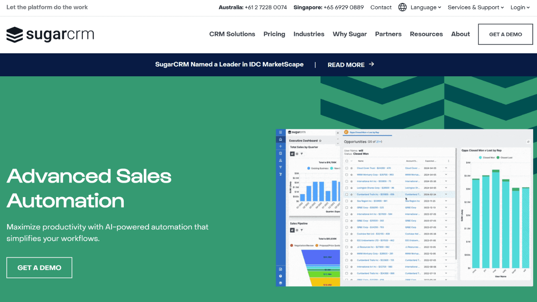This screenshot has width=537, height=302.
Task: Click the filter icon under Total Sales by Quarter
Action: coord(302,154)
